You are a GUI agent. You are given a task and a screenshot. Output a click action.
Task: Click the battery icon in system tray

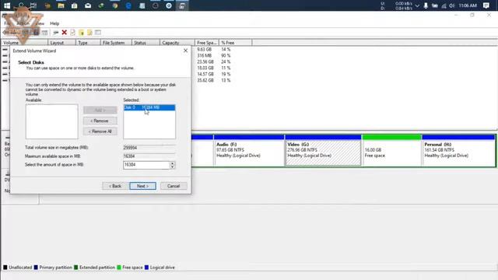434,5
